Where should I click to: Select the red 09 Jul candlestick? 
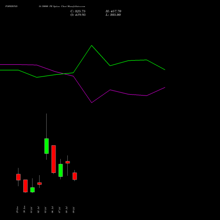75,176
